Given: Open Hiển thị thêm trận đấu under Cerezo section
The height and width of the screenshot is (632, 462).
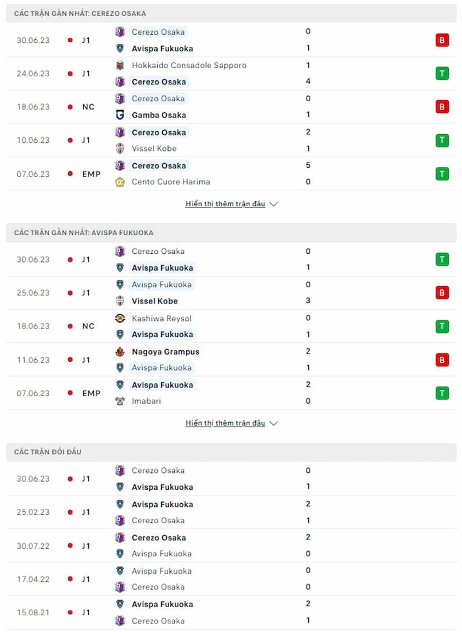Looking at the screenshot, I should click(225, 204).
